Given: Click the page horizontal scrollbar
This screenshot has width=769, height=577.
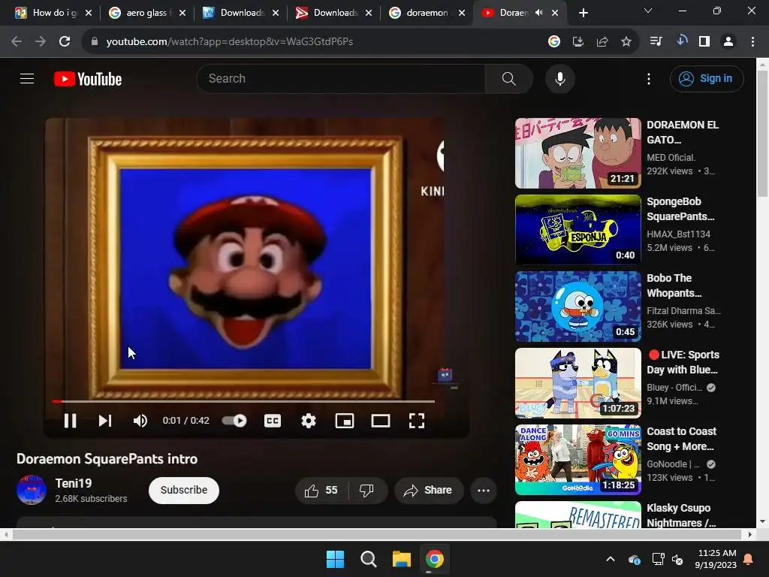Looking at the screenshot, I should (x=377, y=534).
